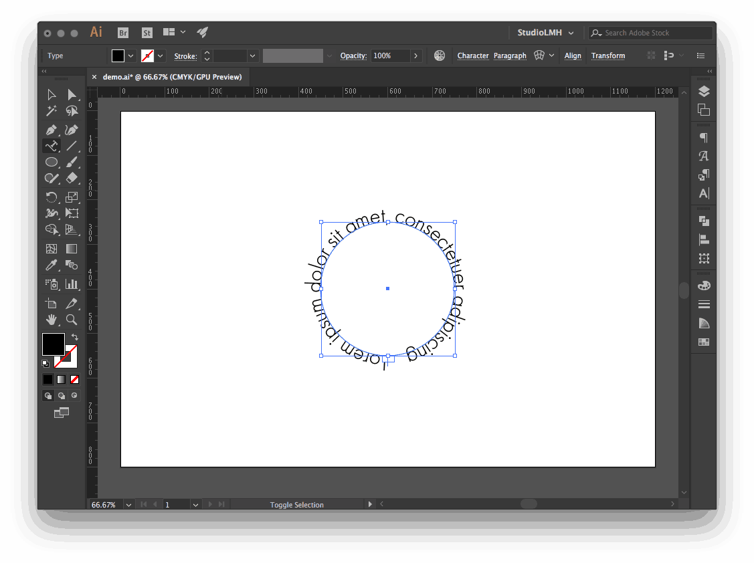The width and height of the screenshot is (754, 563).
Task: Select the Line Segment tool
Action: tap(72, 146)
